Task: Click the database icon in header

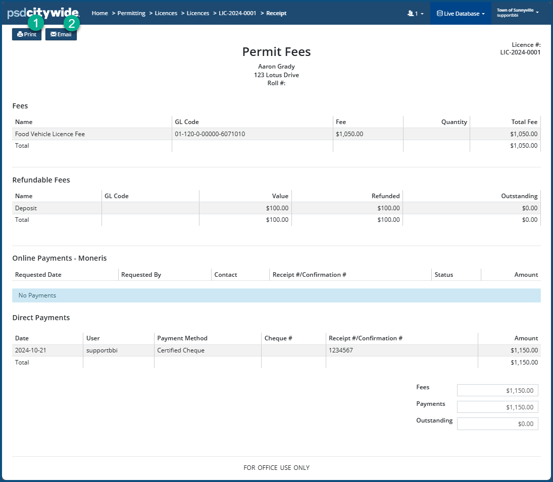Action: (439, 14)
